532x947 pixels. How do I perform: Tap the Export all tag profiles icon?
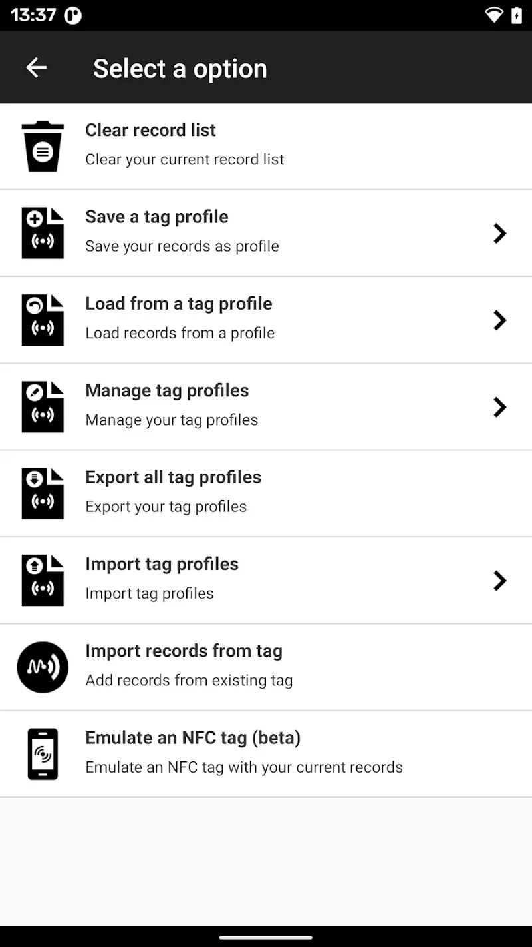(x=43, y=494)
